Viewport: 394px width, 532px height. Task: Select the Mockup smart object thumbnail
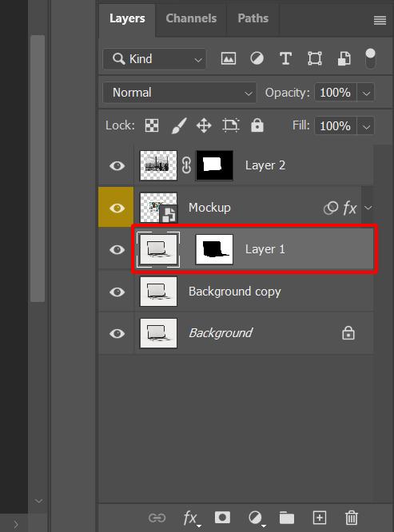(x=158, y=208)
